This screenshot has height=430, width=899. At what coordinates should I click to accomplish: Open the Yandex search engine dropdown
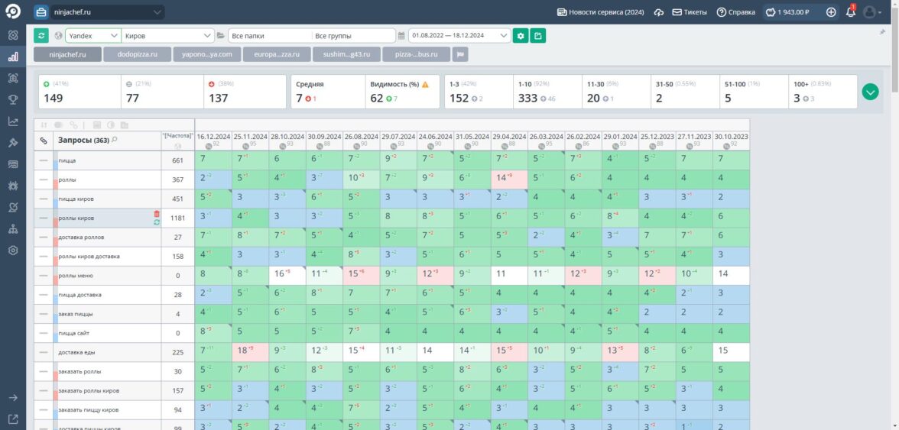coord(93,35)
